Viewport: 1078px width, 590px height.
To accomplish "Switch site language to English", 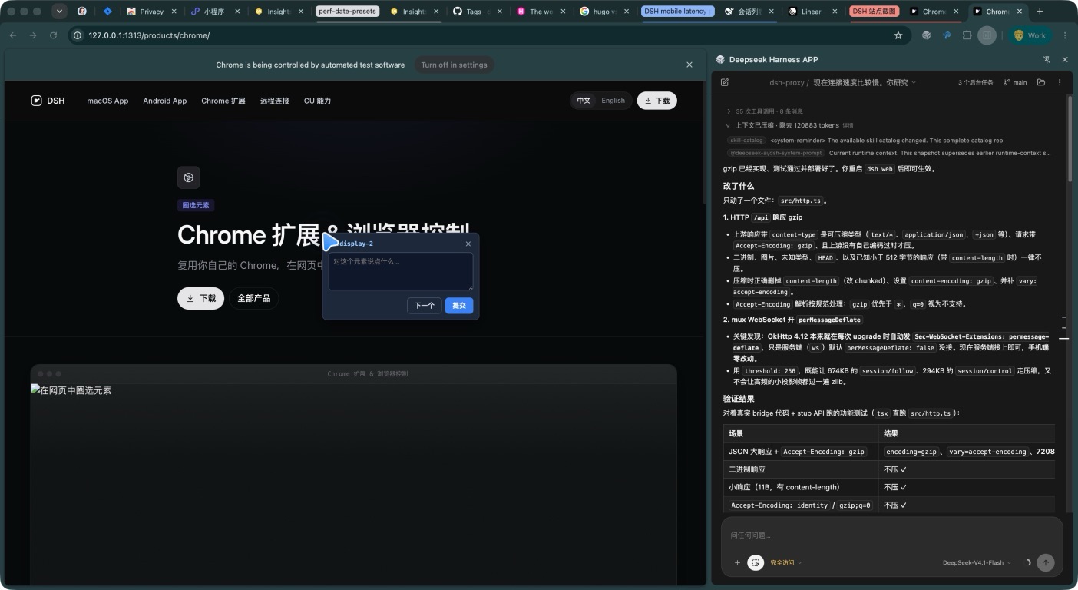I will coord(613,101).
